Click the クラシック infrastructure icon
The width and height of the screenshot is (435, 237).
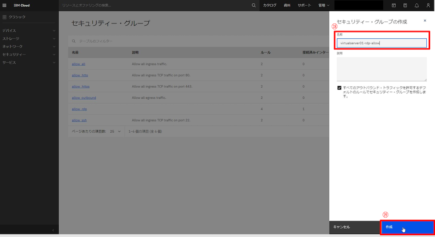click(5, 17)
